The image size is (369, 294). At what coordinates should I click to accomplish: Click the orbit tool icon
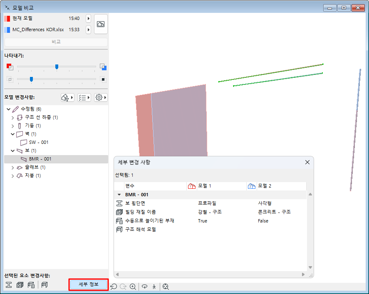point(144,287)
